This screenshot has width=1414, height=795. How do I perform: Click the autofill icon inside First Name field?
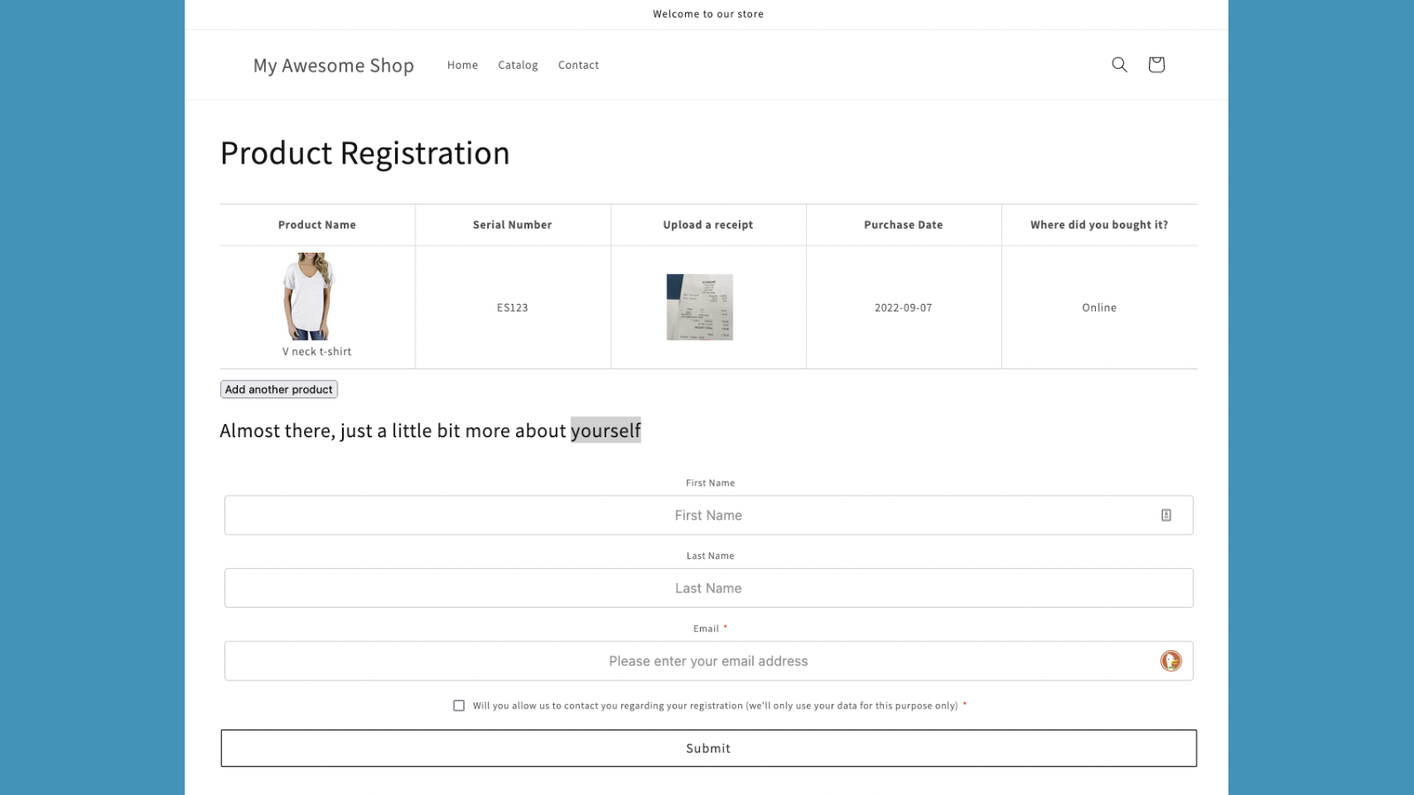tap(1167, 515)
